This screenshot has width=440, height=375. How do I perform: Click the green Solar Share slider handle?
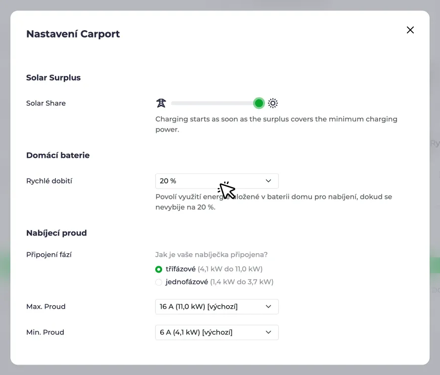(259, 103)
